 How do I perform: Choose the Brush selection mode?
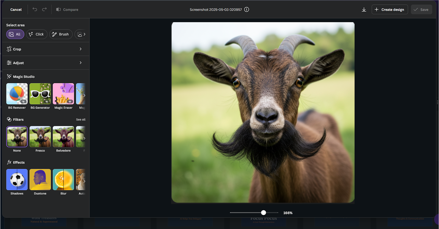click(61, 34)
